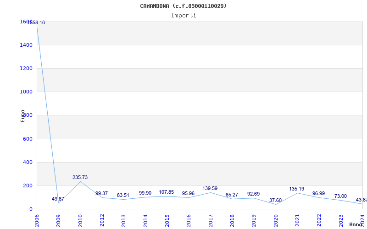Click the 2009 x-axis year label

click(59, 221)
